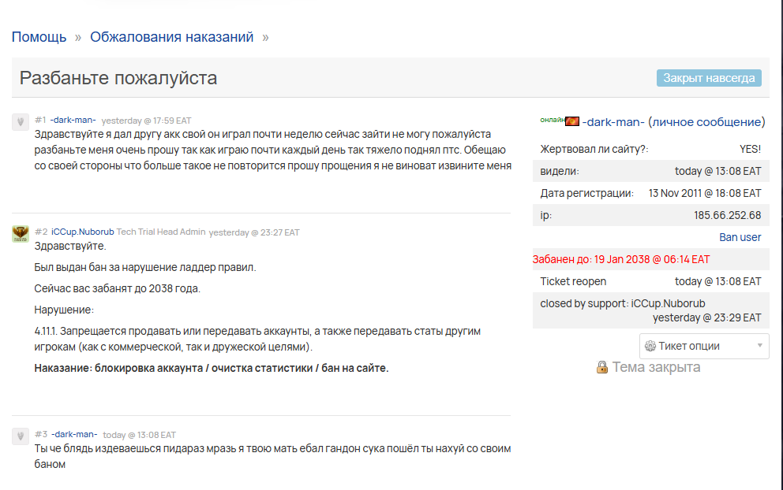
Task: Click Закрыт навсегда status button
Action: pyautogui.click(x=709, y=78)
